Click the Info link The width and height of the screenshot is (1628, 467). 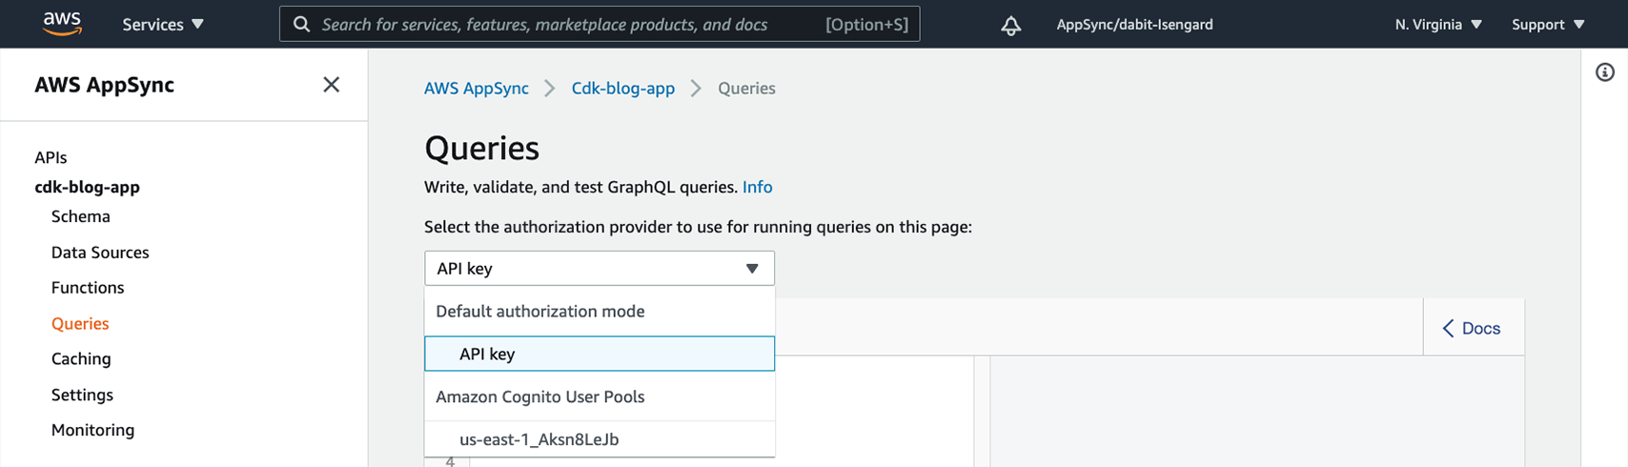[x=757, y=187]
